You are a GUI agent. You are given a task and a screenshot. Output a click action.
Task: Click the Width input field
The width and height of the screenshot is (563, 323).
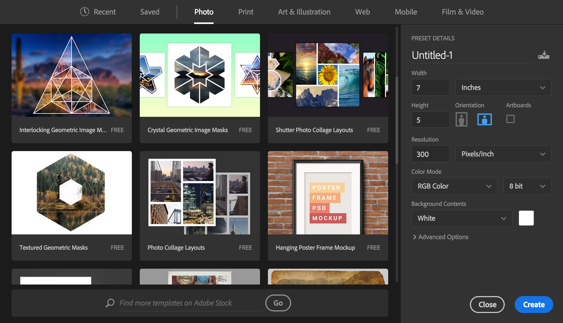tap(430, 88)
